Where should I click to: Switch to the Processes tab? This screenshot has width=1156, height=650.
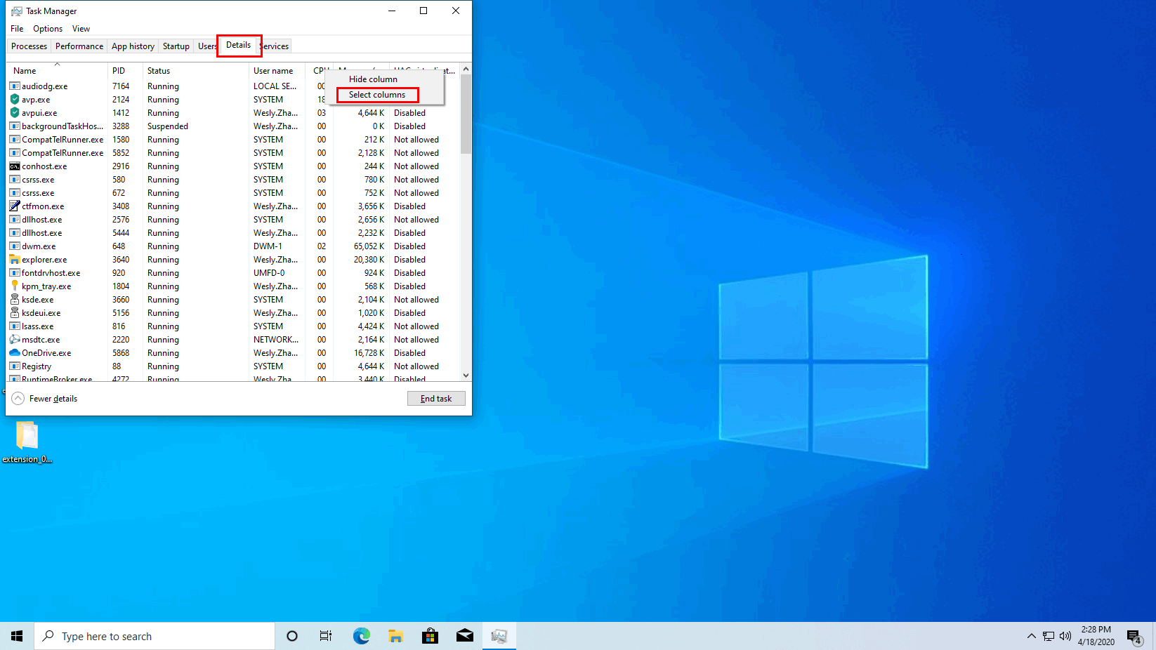29,46
